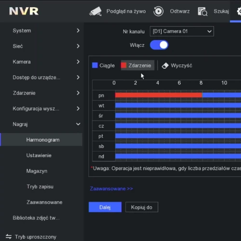241x241 pixels.
Task: Click hour 6 on the timeline header
Action: [179, 83]
